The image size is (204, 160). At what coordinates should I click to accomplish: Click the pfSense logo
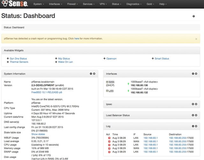(14, 4)
